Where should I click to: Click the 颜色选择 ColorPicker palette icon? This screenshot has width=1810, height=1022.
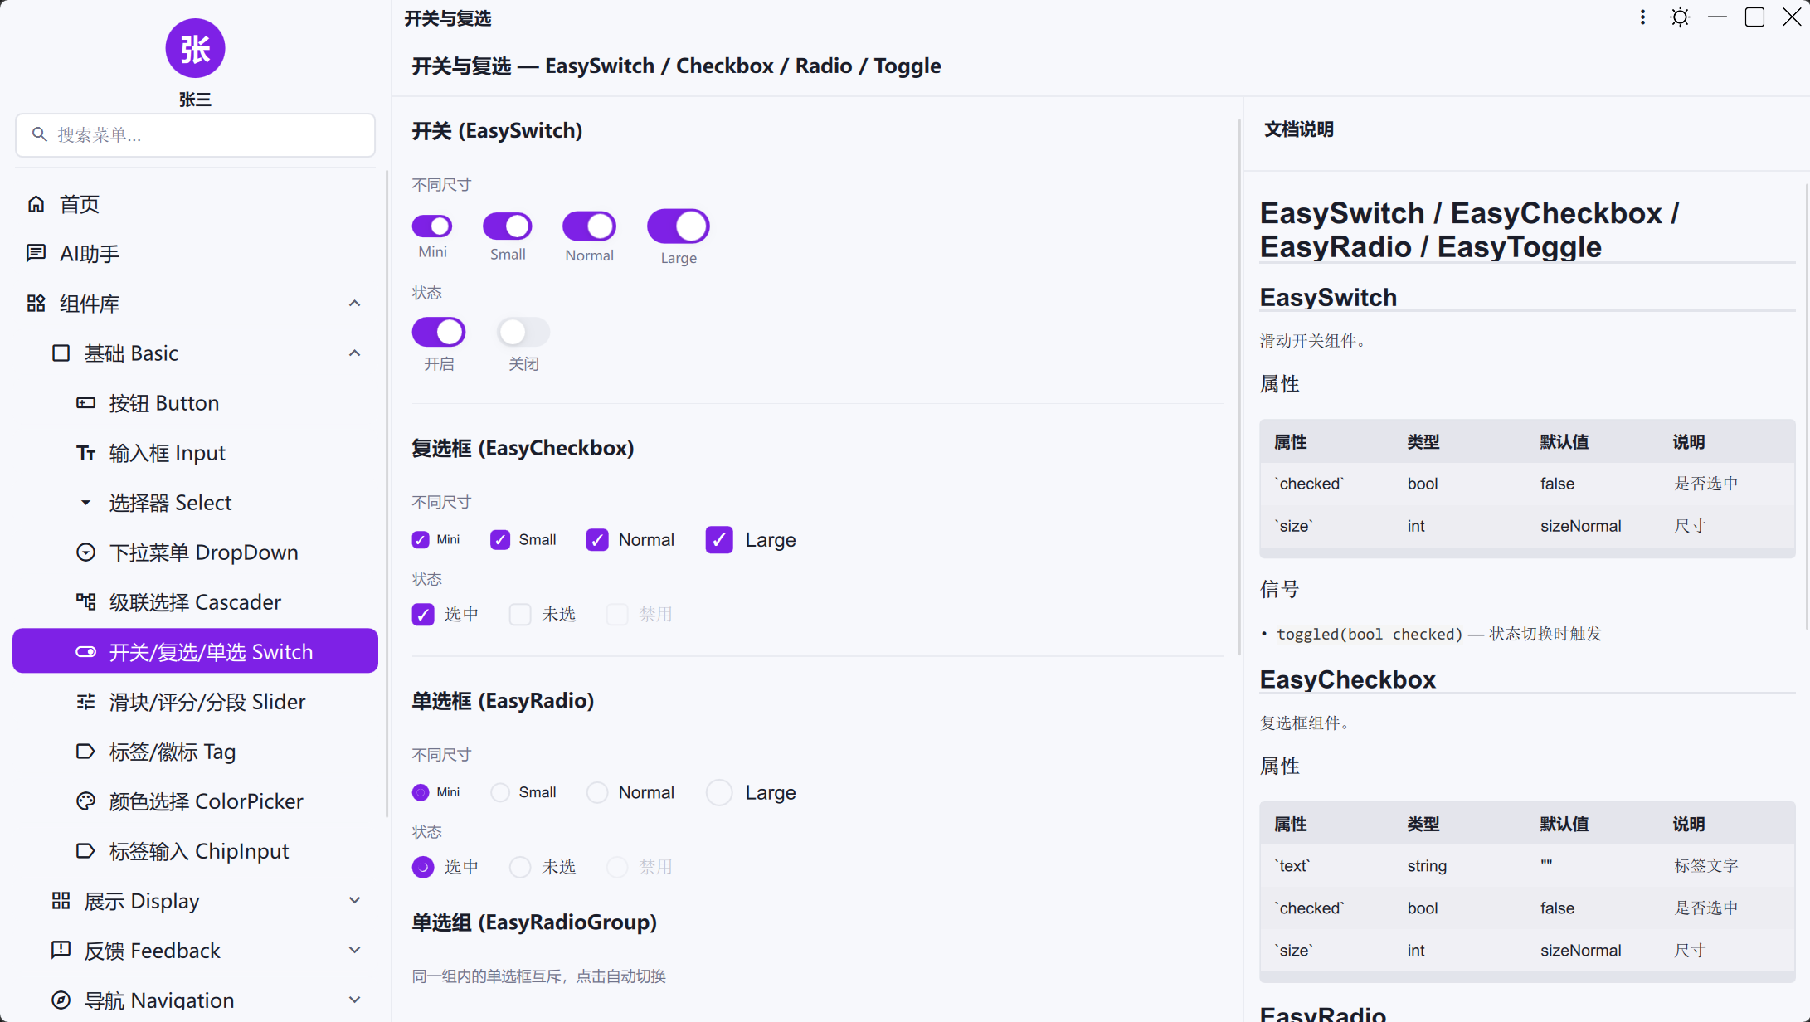click(x=85, y=801)
